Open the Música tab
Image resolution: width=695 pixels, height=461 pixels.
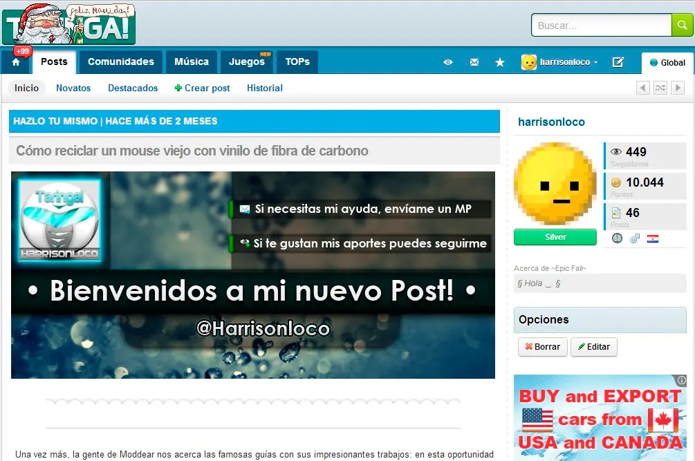(x=192, y=62)
